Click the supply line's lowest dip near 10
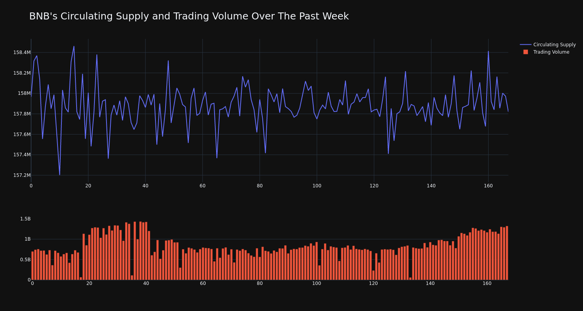The image size is (583, 311). pyautogui.click(x=59, y=175)
